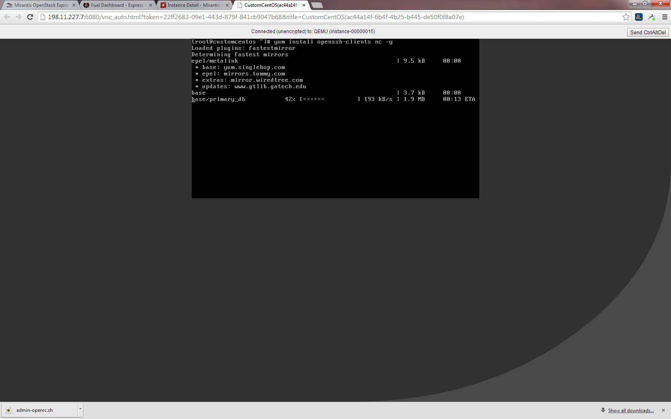Switch to Mirantis OpenStack Express tab
The height and width of the screenshot is (419, 671).
[x=40, y=5]
